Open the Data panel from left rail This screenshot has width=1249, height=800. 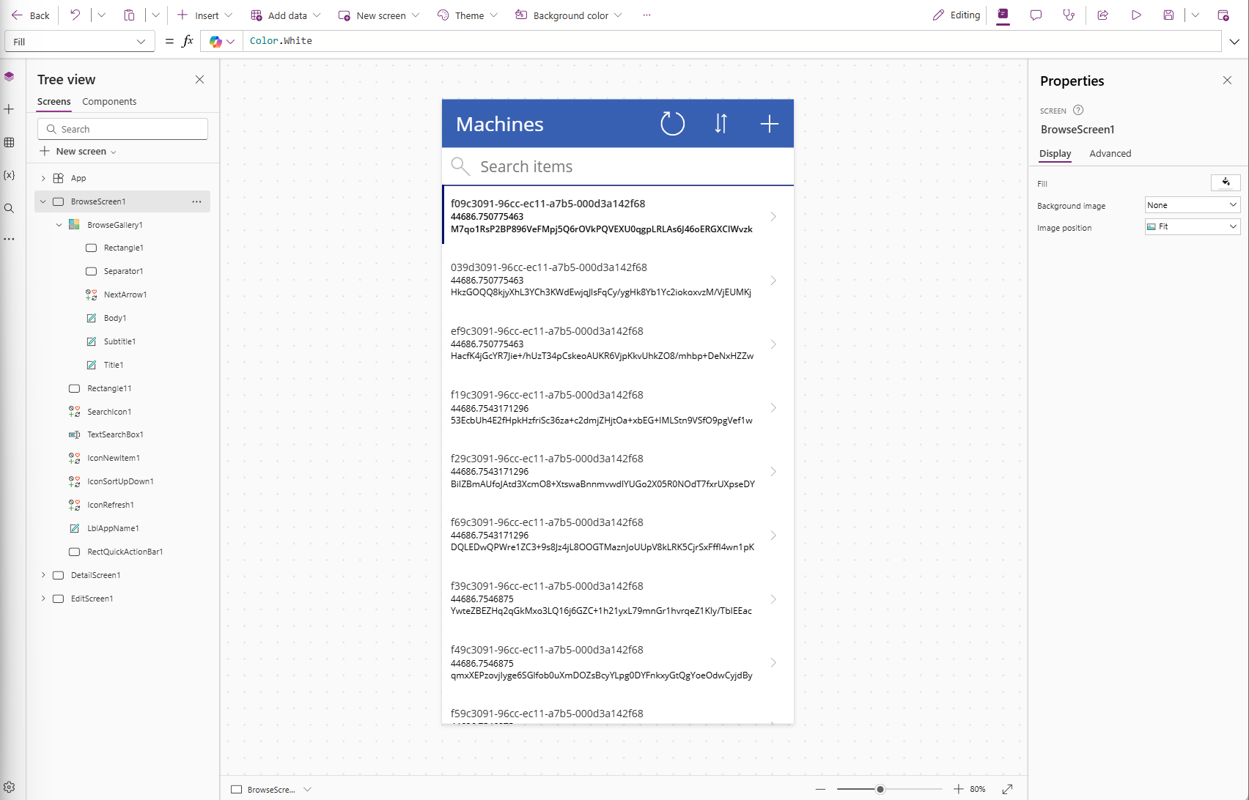coord(10,143)
